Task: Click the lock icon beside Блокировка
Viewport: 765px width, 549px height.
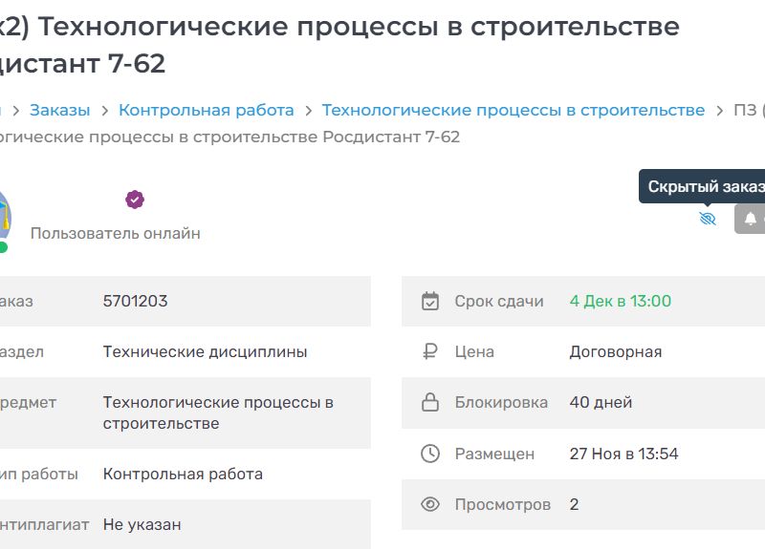Action: [430, 403]
